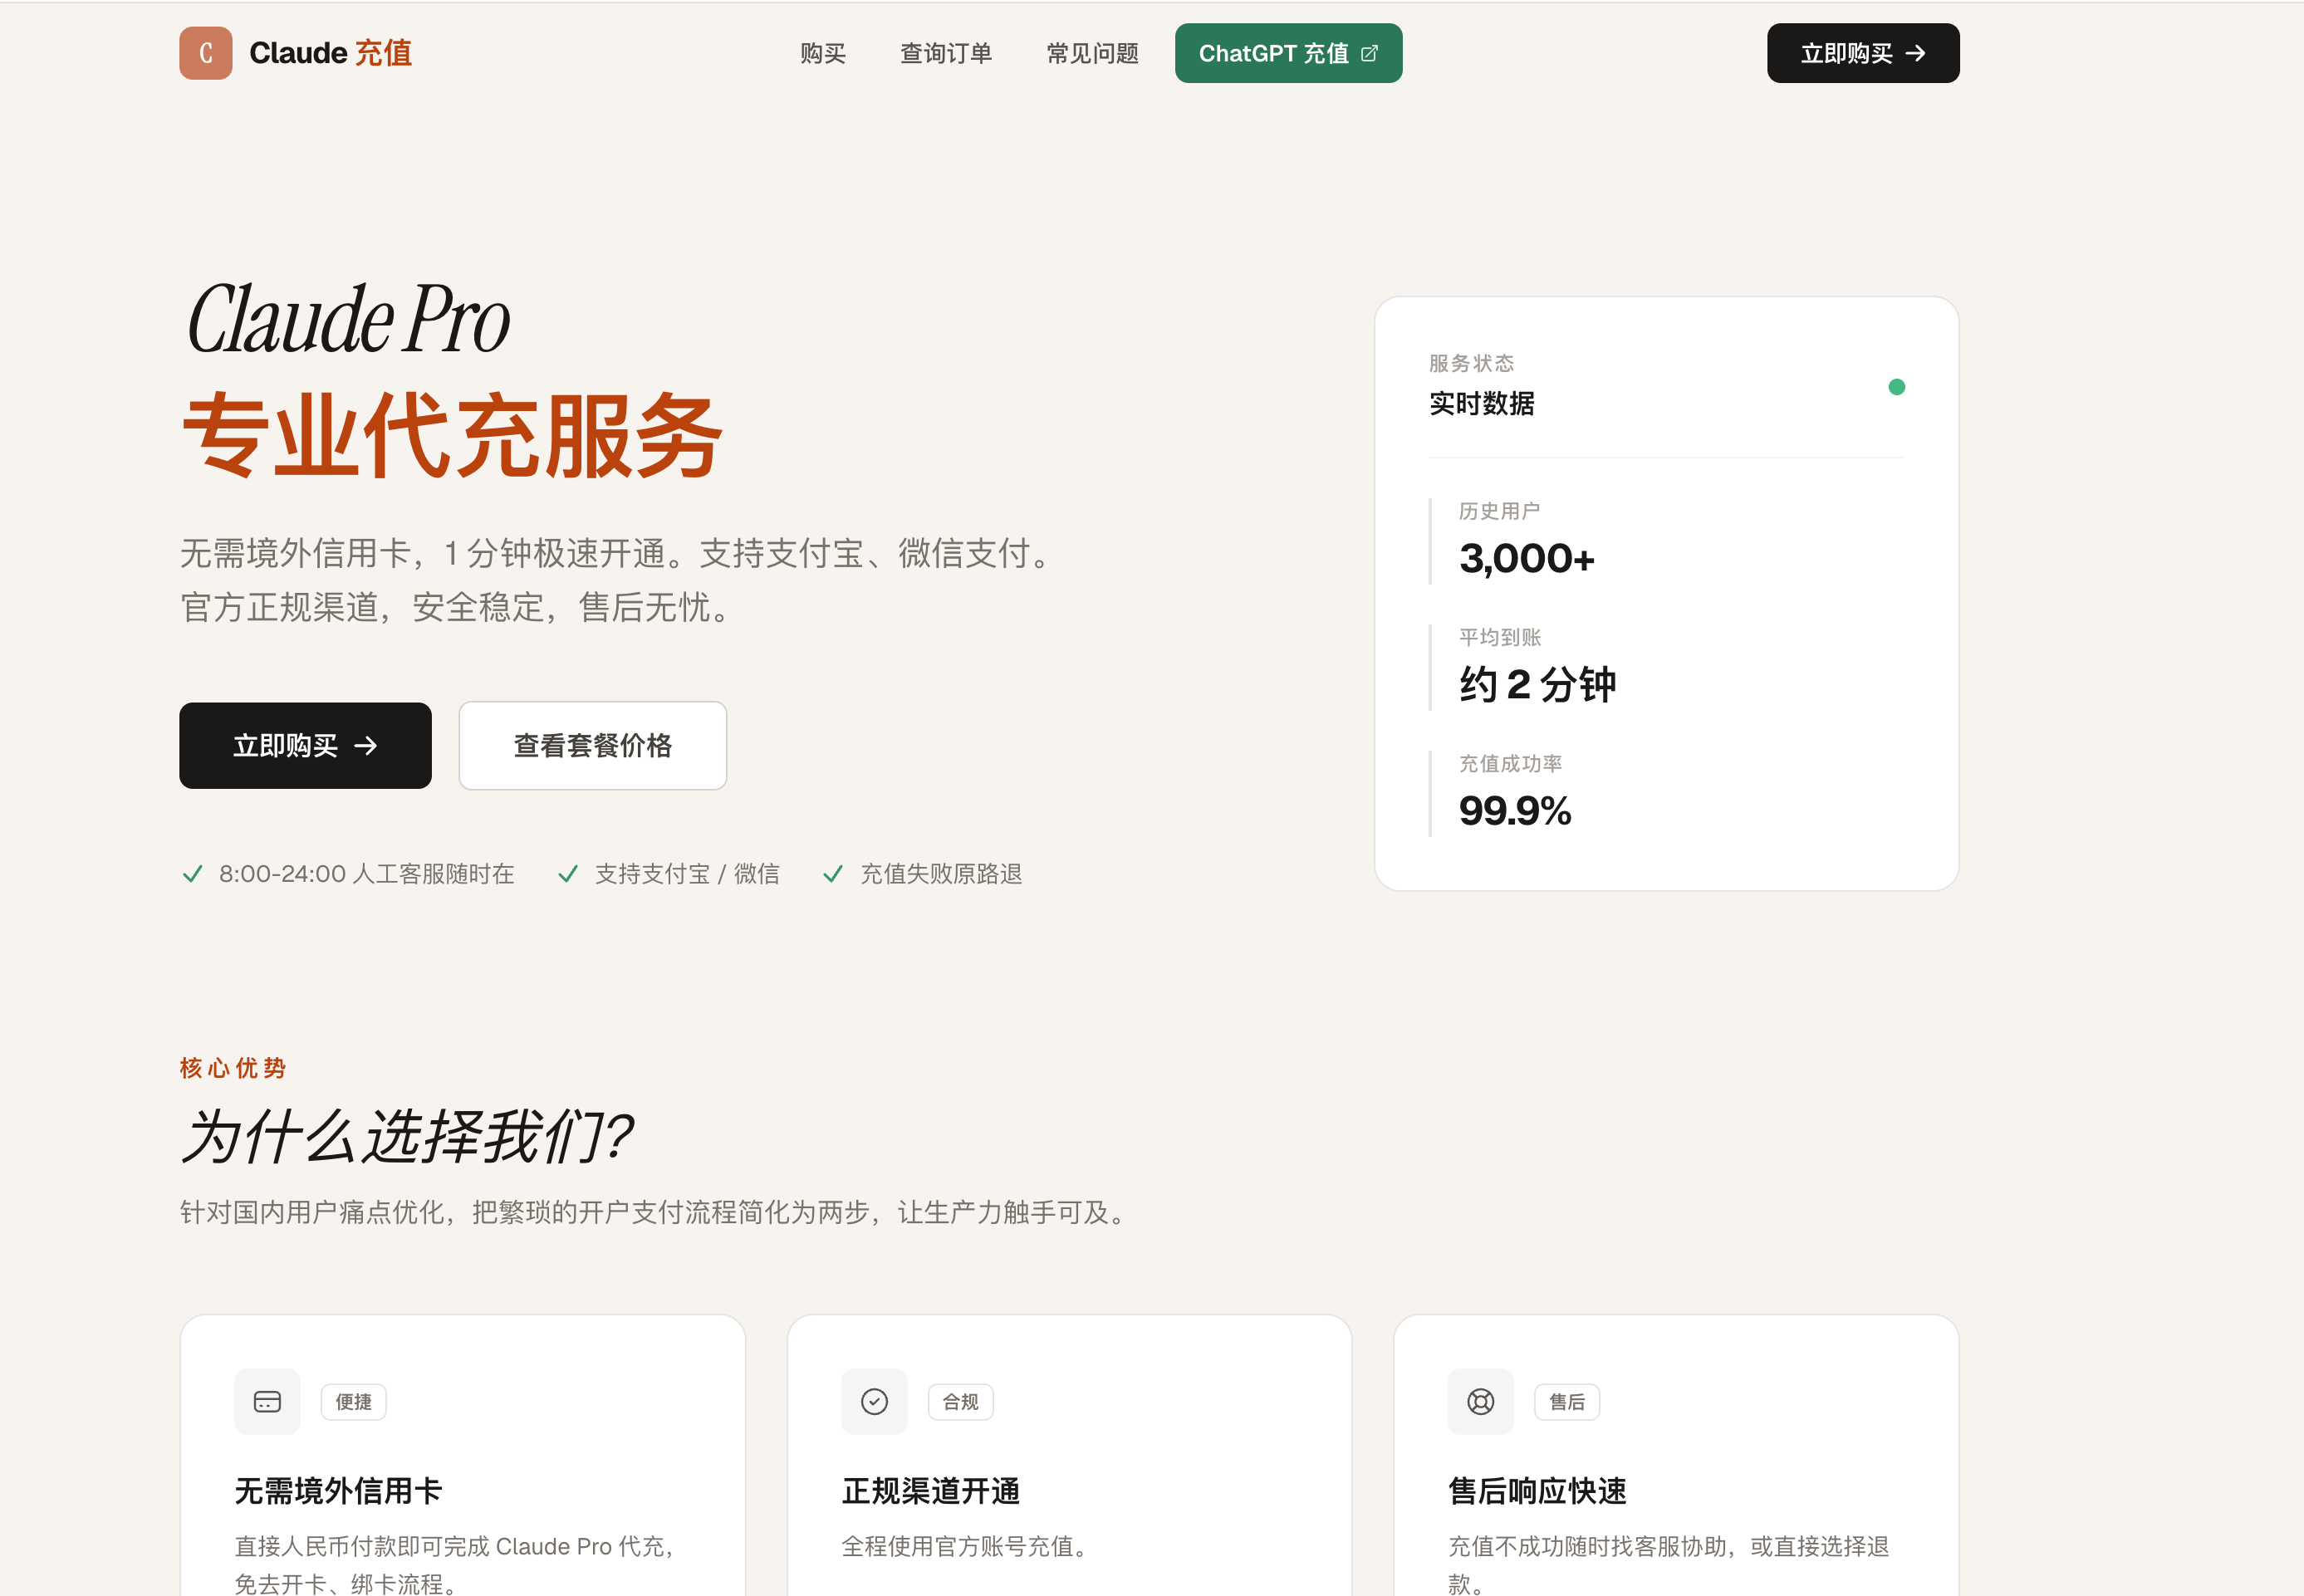Click the 正规渠道开通 card title

pyautogui.click(x=931, y=1491)
